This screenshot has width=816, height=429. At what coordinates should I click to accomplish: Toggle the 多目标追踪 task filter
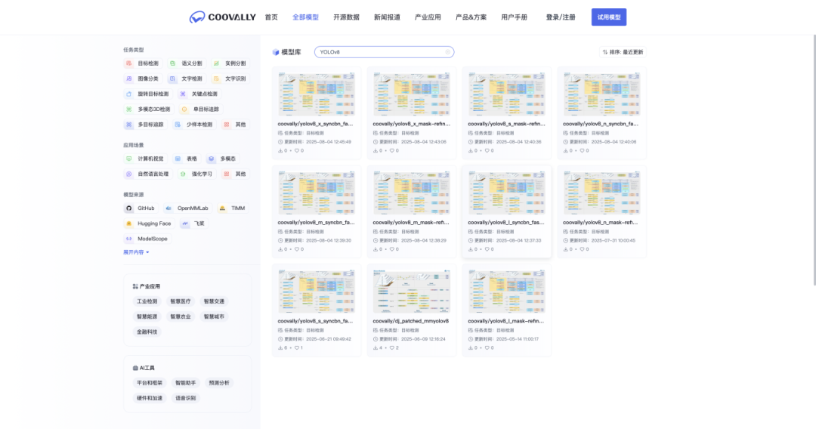145,125
